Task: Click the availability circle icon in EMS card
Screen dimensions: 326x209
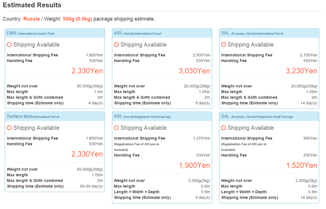Action: point(9,45)
